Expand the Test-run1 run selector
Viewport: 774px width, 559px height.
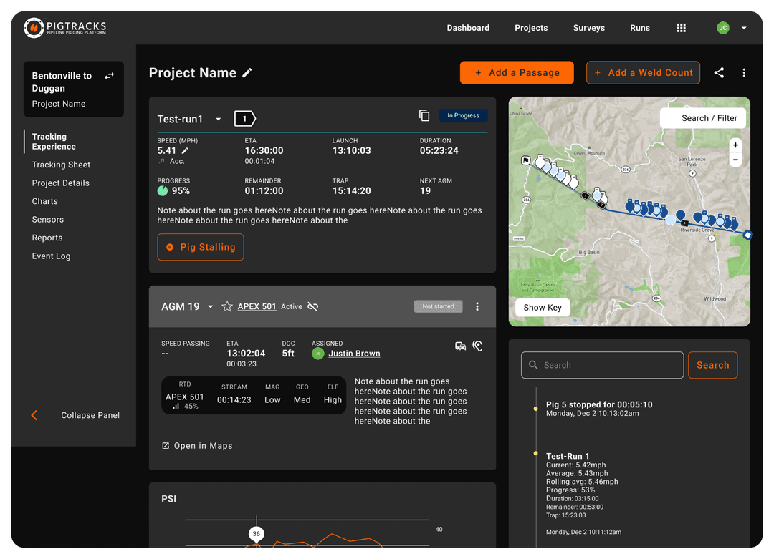tap(218, 118)
